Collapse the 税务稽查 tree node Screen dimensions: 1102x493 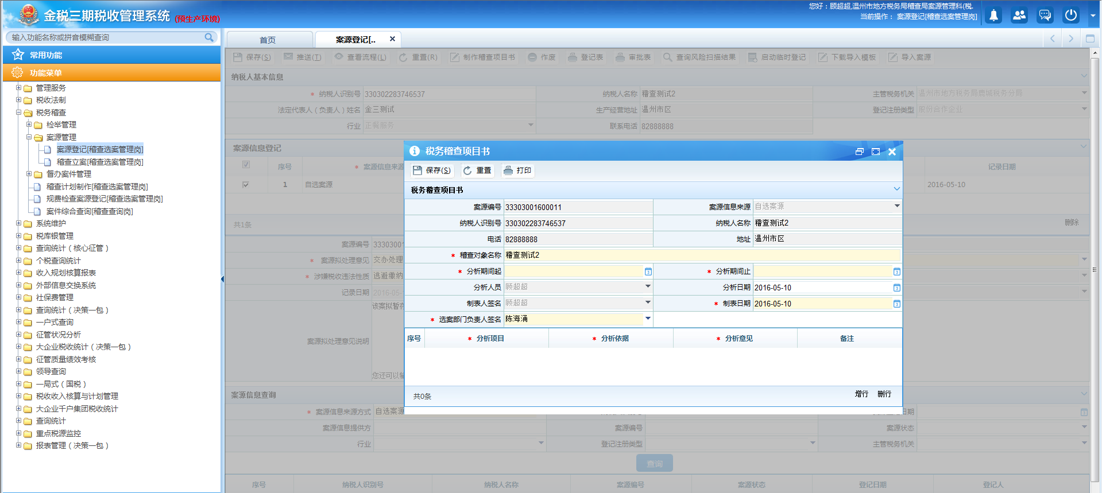[x=18, y=112]
